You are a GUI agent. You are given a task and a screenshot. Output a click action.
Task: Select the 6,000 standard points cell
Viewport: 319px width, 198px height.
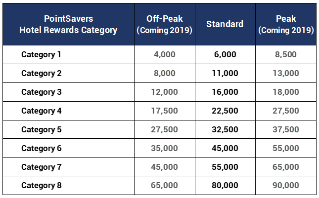(225, 54)
